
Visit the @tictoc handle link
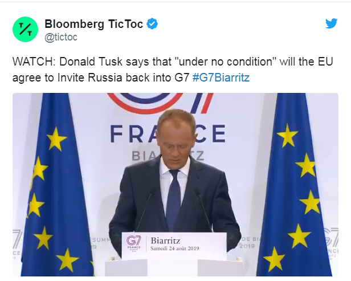(61, 37)
